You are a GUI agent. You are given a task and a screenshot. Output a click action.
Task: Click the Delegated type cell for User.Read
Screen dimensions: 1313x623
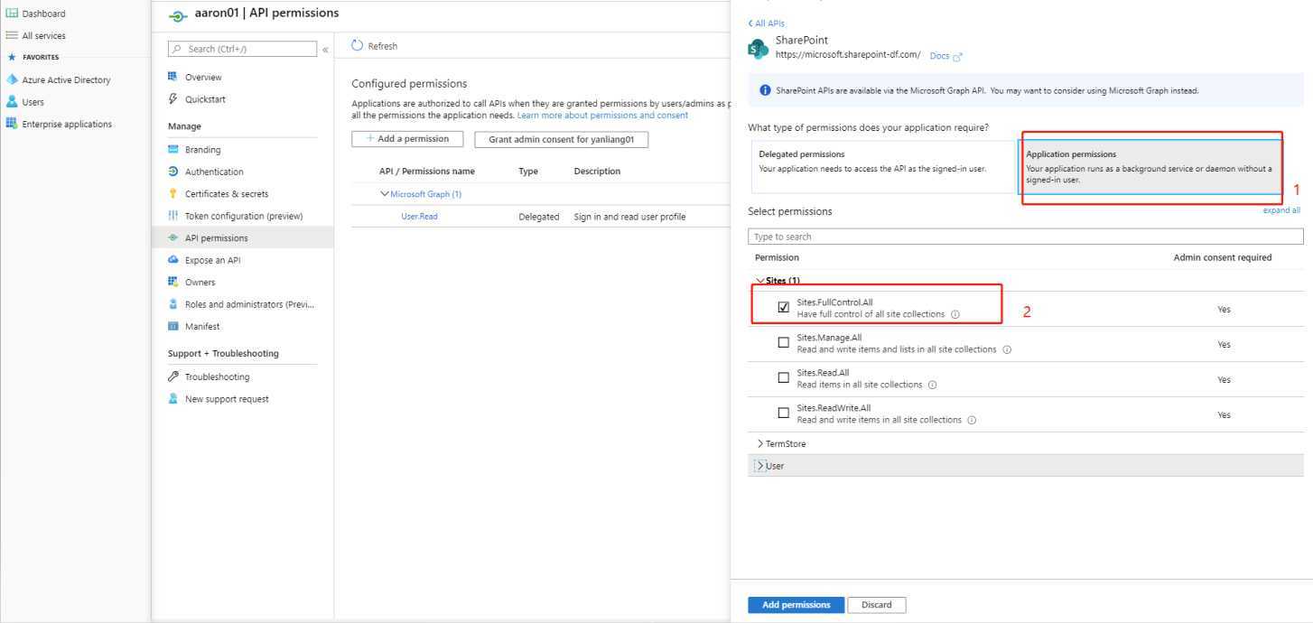point(539,217)
